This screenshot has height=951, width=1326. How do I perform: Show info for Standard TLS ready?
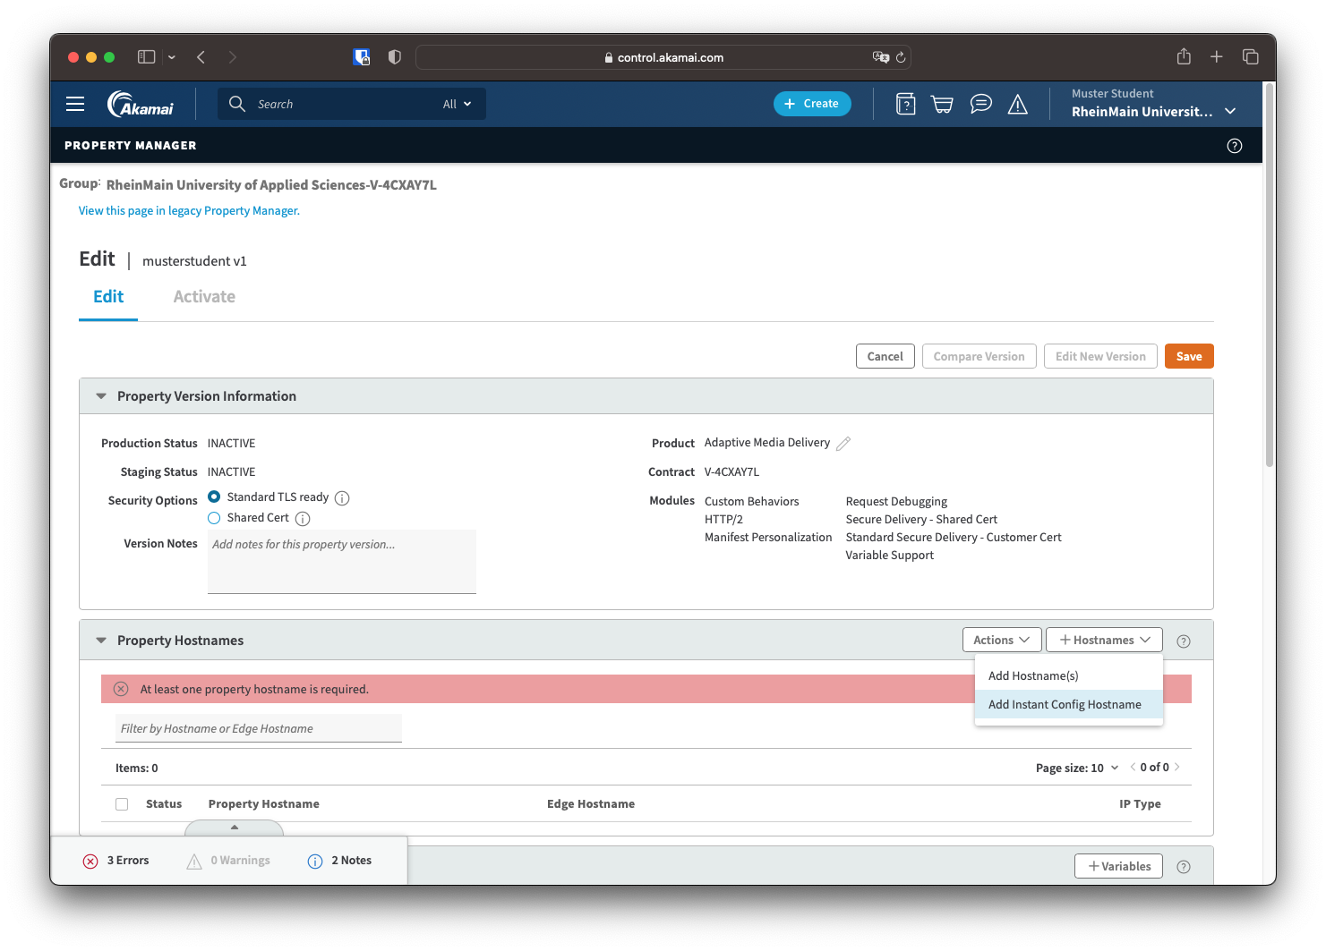click(342, 498)
